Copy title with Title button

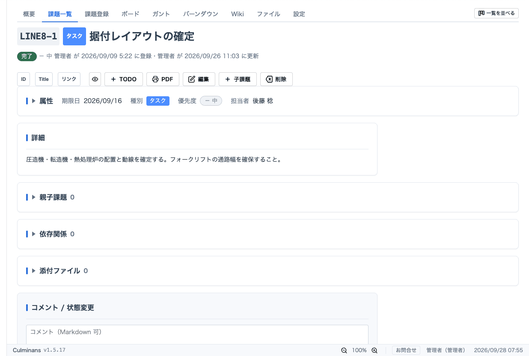click(x=44, y=79)
